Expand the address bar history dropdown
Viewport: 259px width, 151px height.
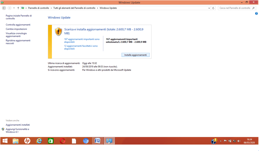pyautogui.click(x=209, y=8)
